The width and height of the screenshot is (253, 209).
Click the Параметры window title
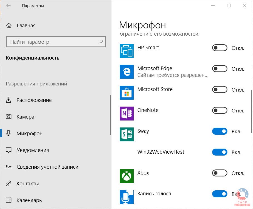click(33, 6)
